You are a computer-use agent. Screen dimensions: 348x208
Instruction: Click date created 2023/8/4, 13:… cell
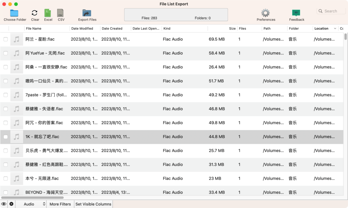[115, 192]
